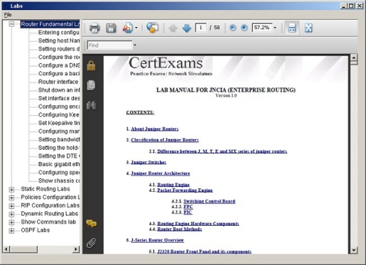The image size is (366, 265).
Task: Open J2320 Router Front Panel link
Action: (204, 251)
